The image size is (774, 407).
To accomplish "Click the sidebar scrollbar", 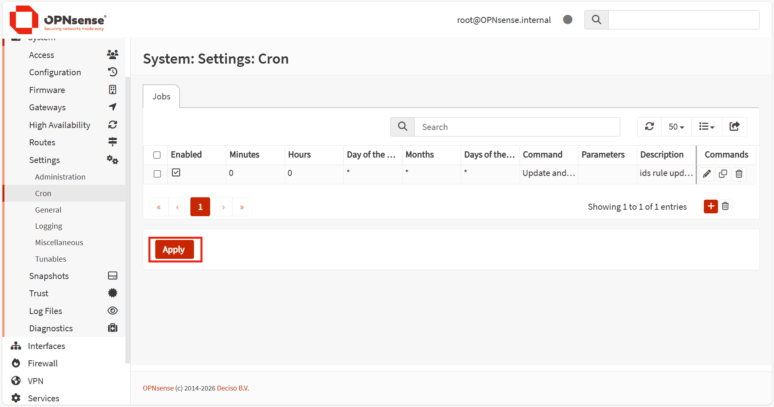I will pos(128,217).
